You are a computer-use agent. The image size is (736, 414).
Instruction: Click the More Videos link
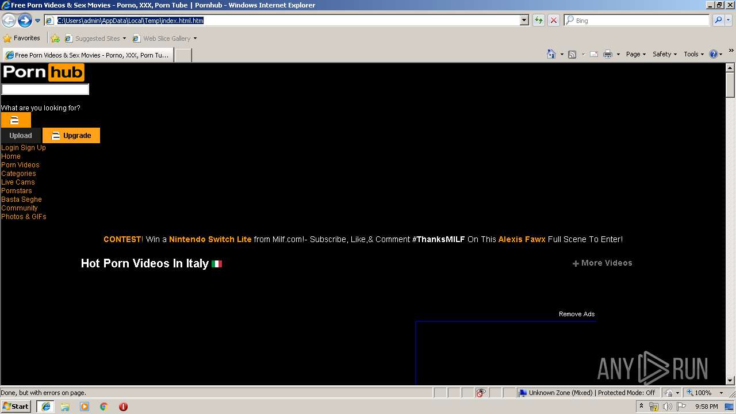pyautogui.click(x=602, y=263)
